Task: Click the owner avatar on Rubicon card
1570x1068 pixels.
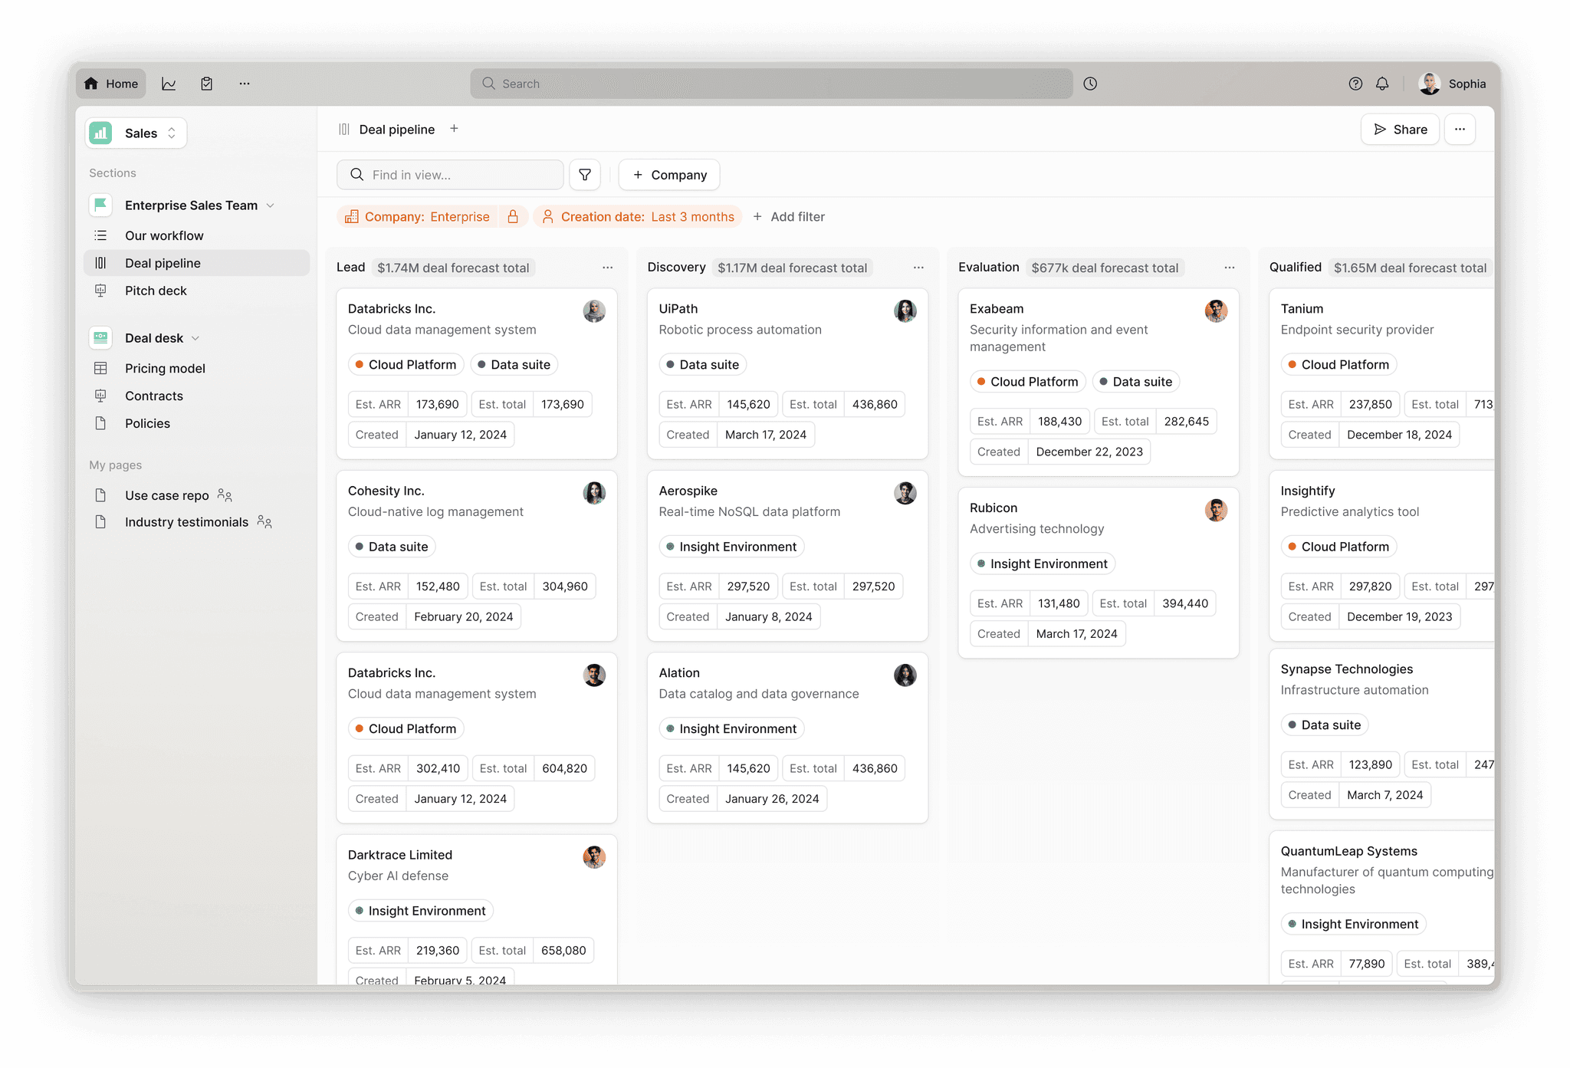Action: pyautogui.click(x=1216, y=510)
